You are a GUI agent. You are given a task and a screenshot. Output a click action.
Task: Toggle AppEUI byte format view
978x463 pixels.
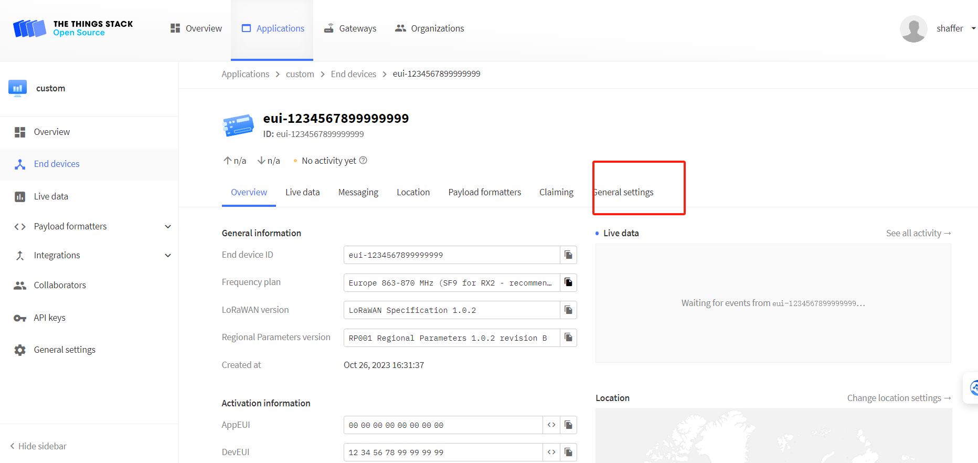(x=551, y=425)
